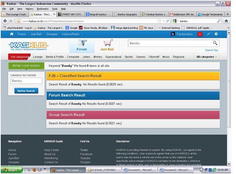This screenshot has width=236, height=174.
Task: Open the Bookmarks menu
Action: (x=43, y=9)
